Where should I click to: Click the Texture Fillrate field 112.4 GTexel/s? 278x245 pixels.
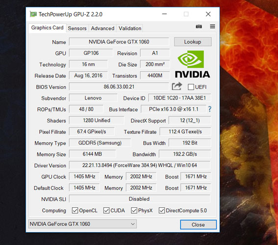pyautogui.click(x=185, y=132)
